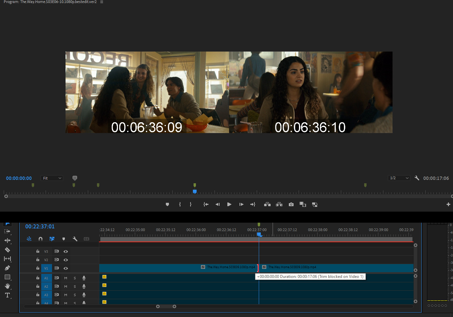Click the Toggle Proxies button
This screenshot has height=317, width=453.
(314, 204)
